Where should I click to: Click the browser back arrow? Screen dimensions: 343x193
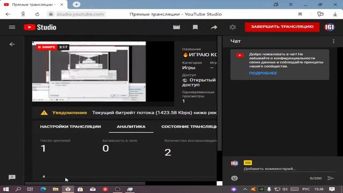coord(8,14)
